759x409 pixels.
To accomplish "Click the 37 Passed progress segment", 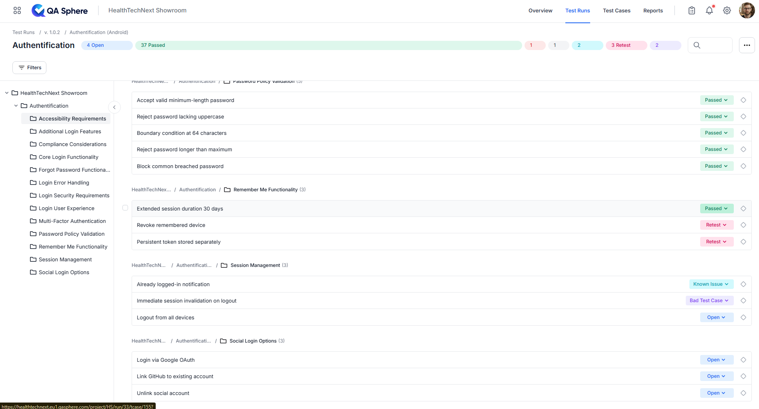I will pyautogui.click(x=328, y=45).
